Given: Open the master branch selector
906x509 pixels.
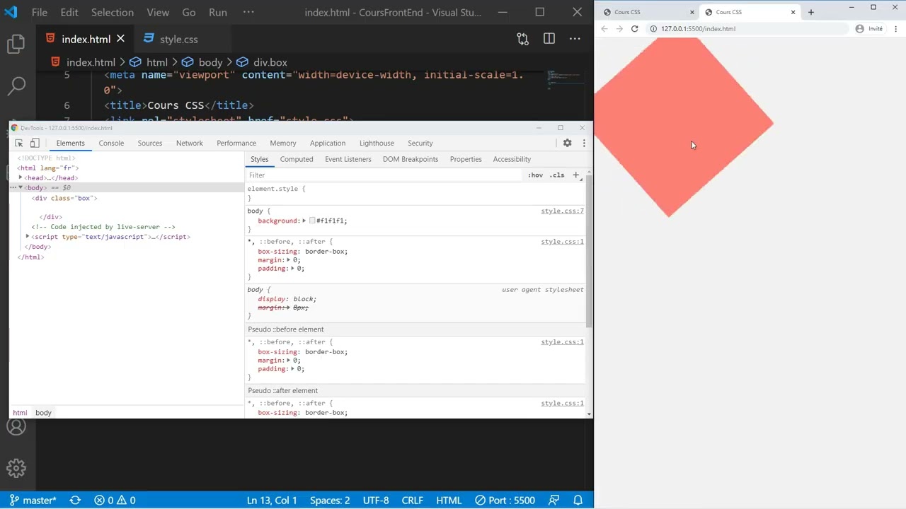Looking at the screenshot, I should [33, 501].
